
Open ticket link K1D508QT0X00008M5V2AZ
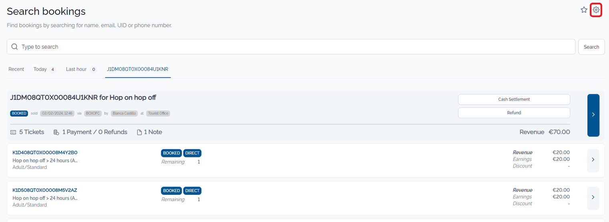pyautogui.click(x=44, y=190)
